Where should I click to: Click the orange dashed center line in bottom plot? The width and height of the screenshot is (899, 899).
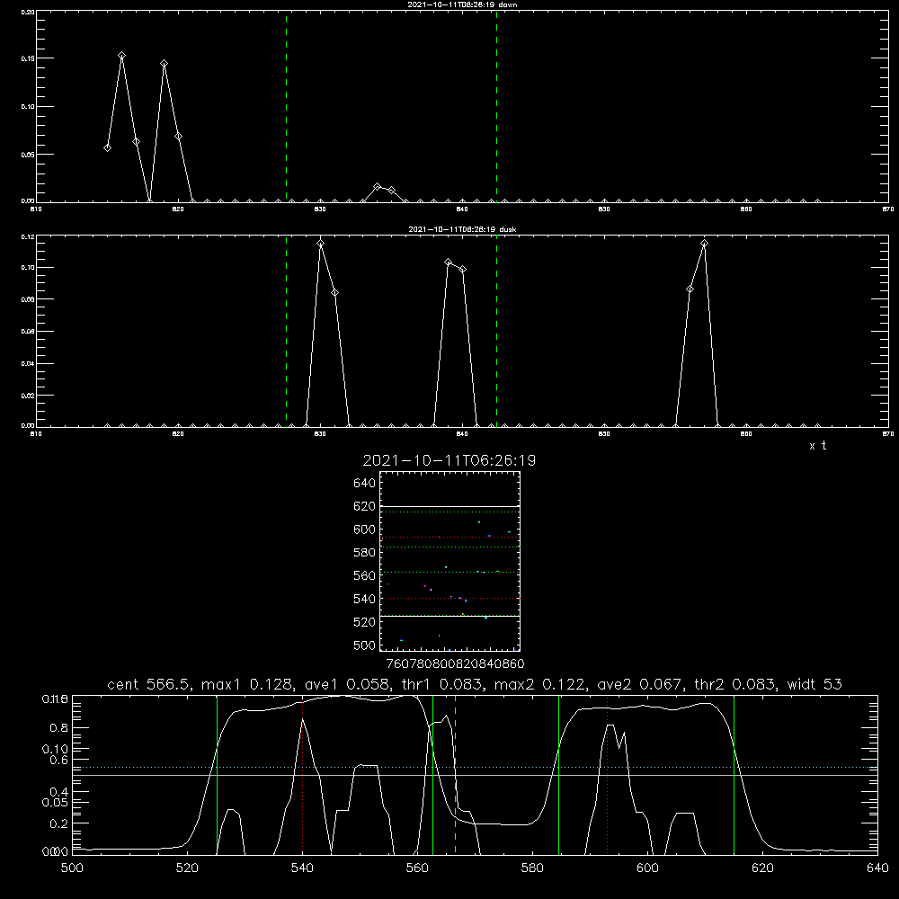[x=455, y=775]
